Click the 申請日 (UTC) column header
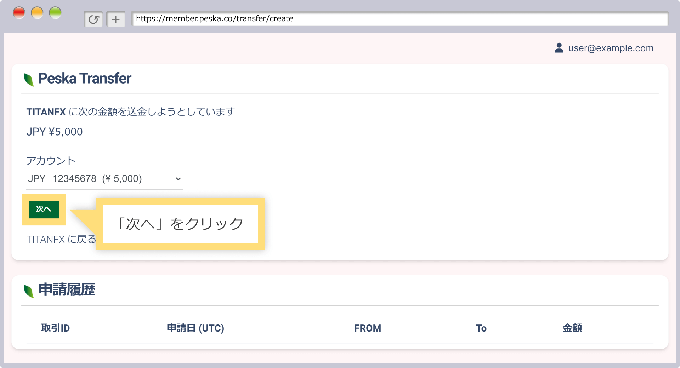This screenshot has width=680, height=368. 195,328
